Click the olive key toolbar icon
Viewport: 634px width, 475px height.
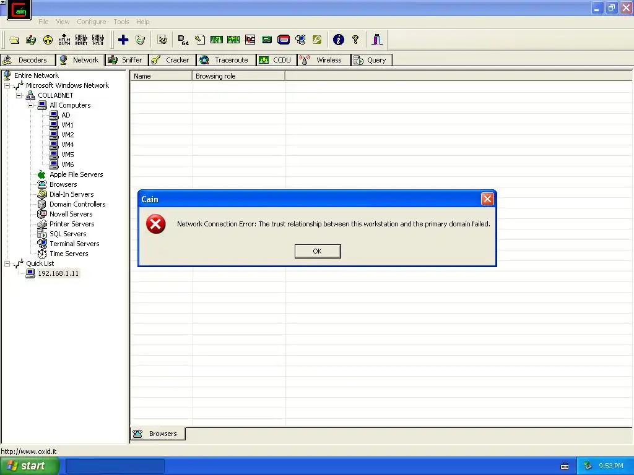pyautogui.click(x=317, y=40)
